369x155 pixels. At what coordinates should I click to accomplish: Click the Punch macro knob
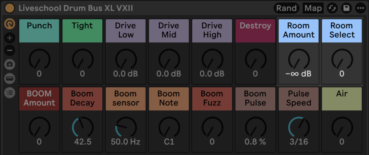point(39,59)
